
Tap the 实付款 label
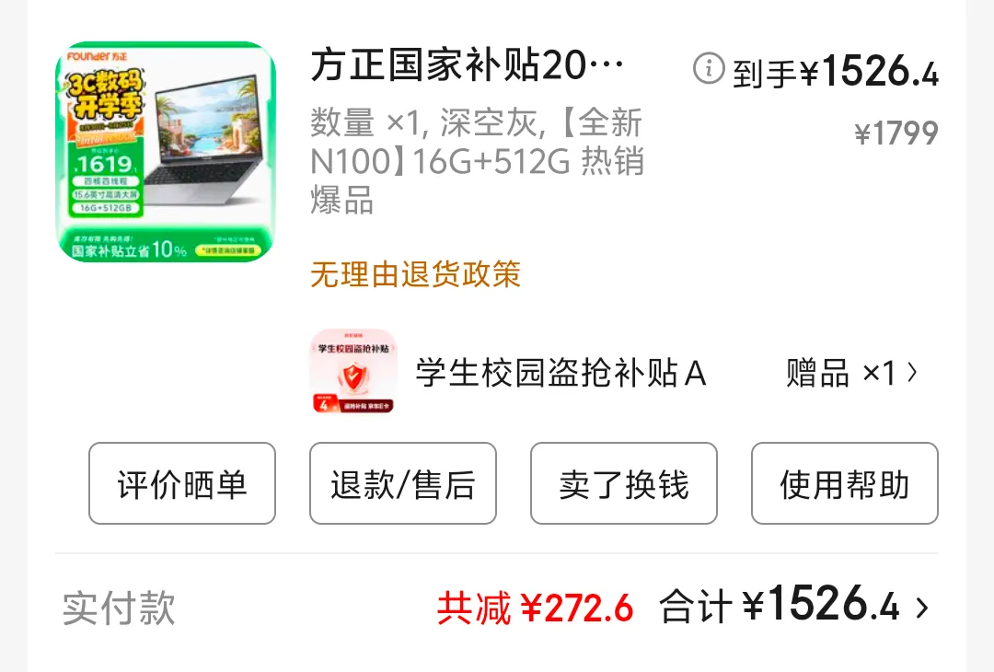119,608
